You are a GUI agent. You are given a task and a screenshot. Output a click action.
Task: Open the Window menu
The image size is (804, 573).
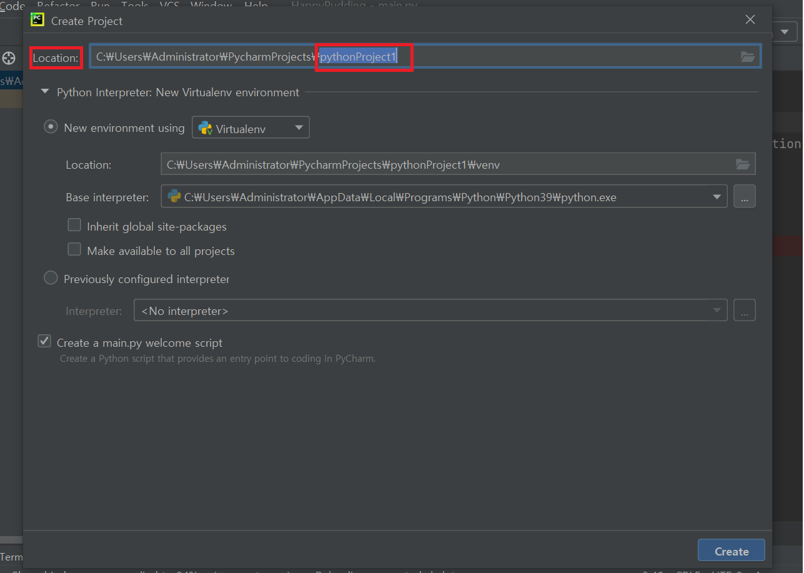click(x=211, y=5)
